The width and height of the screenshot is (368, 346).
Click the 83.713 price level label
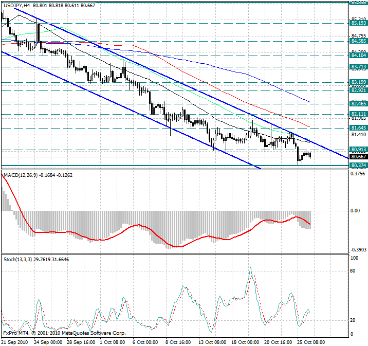pyautogui.click(x=358, y=67)
